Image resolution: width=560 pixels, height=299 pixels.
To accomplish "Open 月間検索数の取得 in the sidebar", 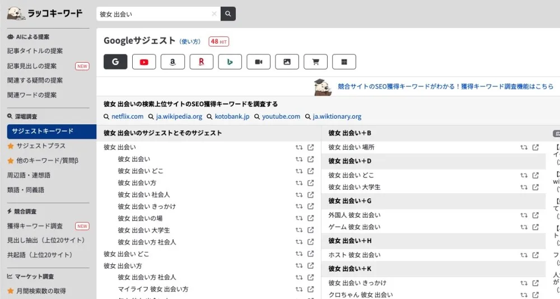I will [41, 291].
